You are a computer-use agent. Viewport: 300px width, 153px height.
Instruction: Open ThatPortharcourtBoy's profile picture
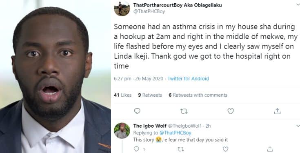coord(122,8)
